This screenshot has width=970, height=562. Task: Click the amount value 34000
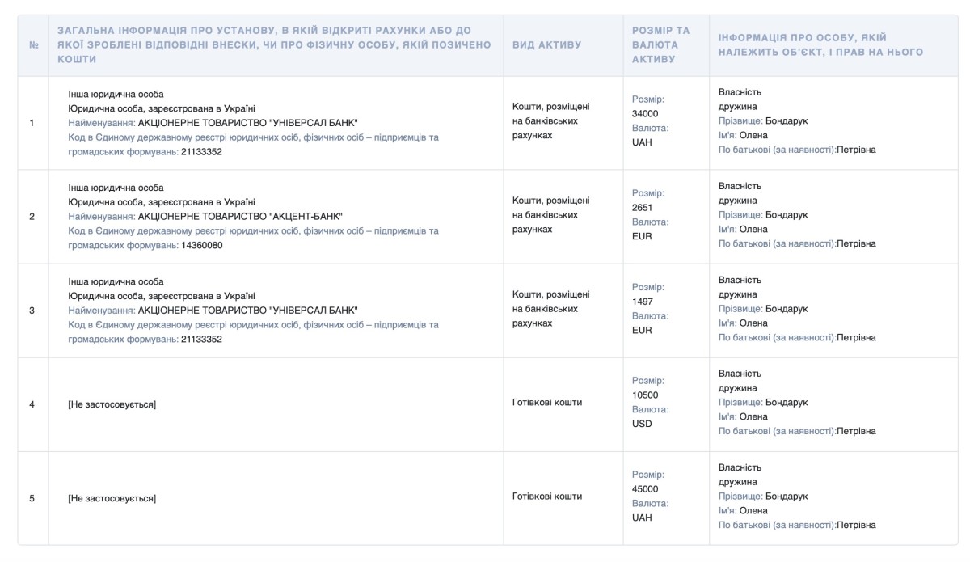[x=645, y=114]
